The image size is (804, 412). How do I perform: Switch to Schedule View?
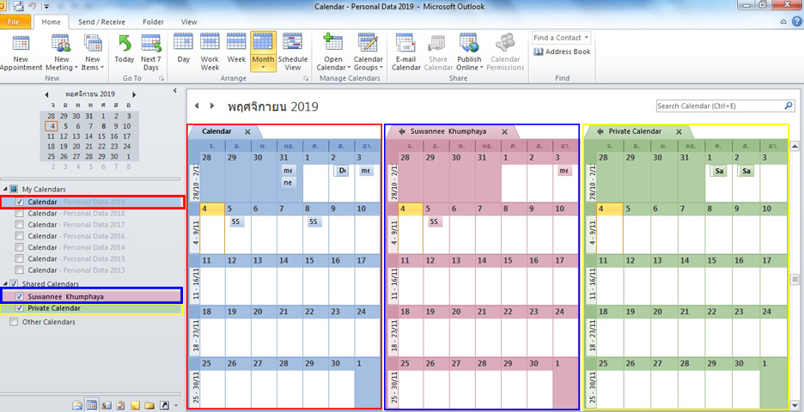(x=292, y=51)
